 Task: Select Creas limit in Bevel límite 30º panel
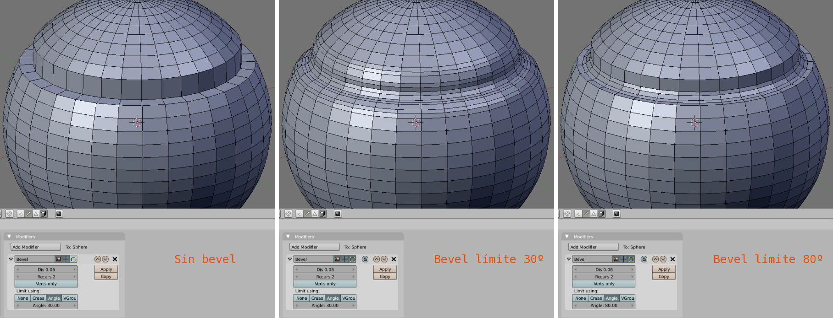coord(317,298)
